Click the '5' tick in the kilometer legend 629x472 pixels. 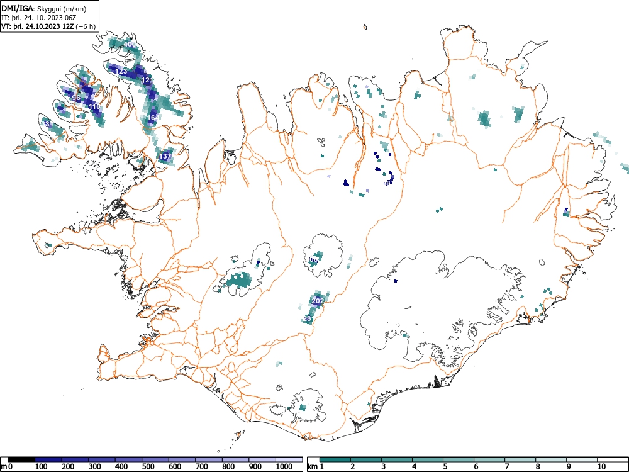(x=445, y=467)
